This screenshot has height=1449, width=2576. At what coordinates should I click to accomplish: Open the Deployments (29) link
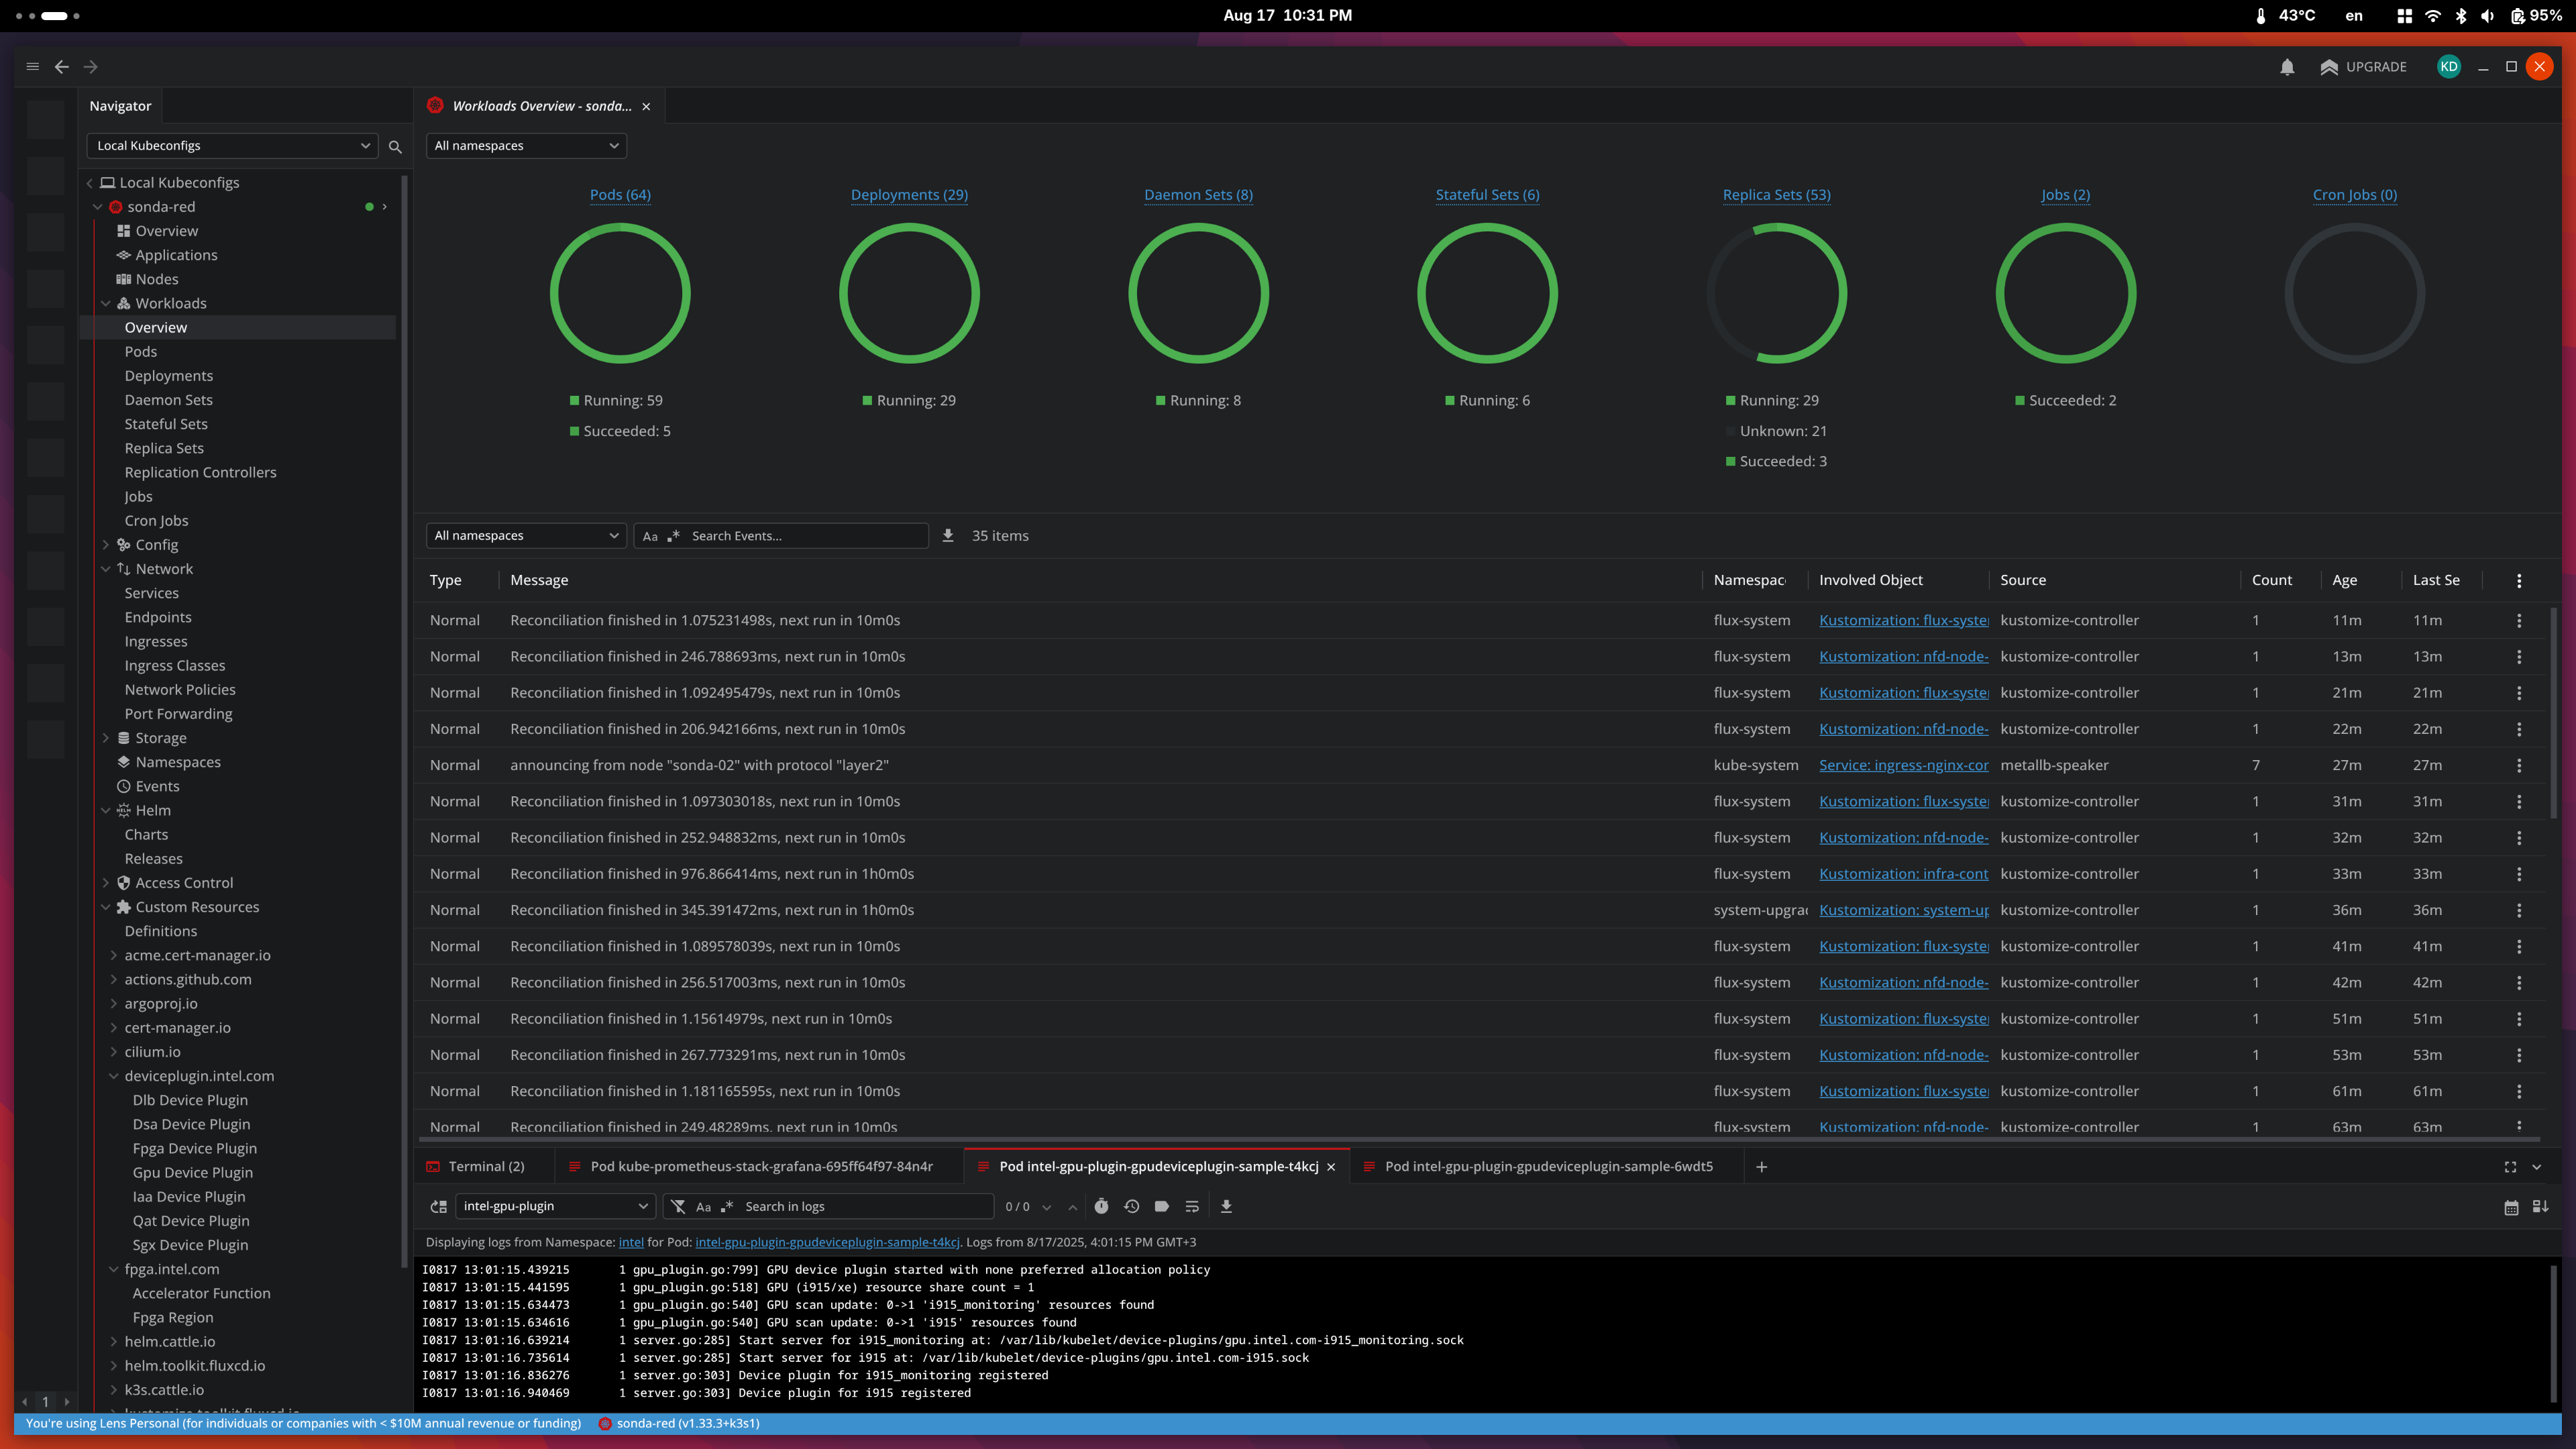tap(908, 195)
